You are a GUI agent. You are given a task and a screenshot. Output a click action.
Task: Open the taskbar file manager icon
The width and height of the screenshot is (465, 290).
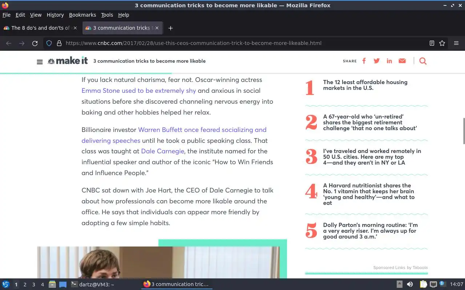click(52, 285)
